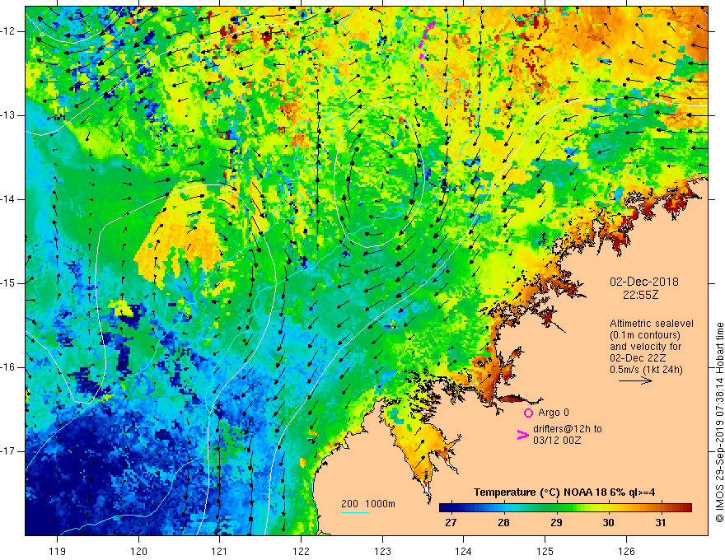Click longitude label 119 on the bottom axis
The height and width of the screenshot is (560, 725).
point(58,551)
